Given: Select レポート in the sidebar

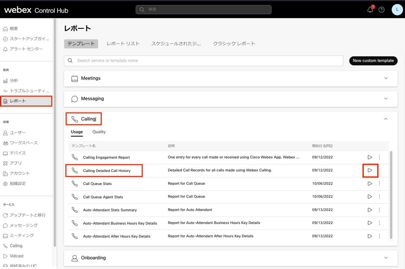Looking at the screenshot, I should point(26,101).
